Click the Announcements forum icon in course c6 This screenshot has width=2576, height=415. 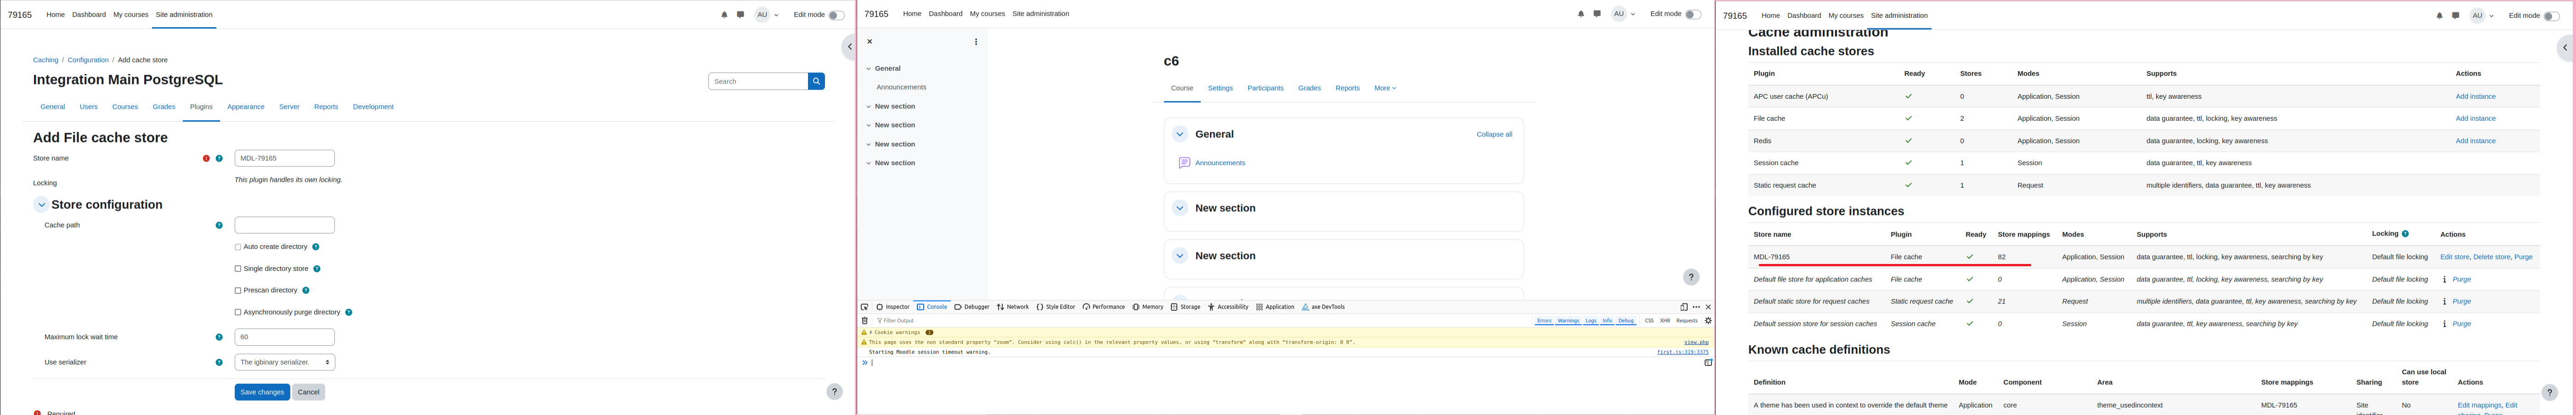[x=1184, y=163]
